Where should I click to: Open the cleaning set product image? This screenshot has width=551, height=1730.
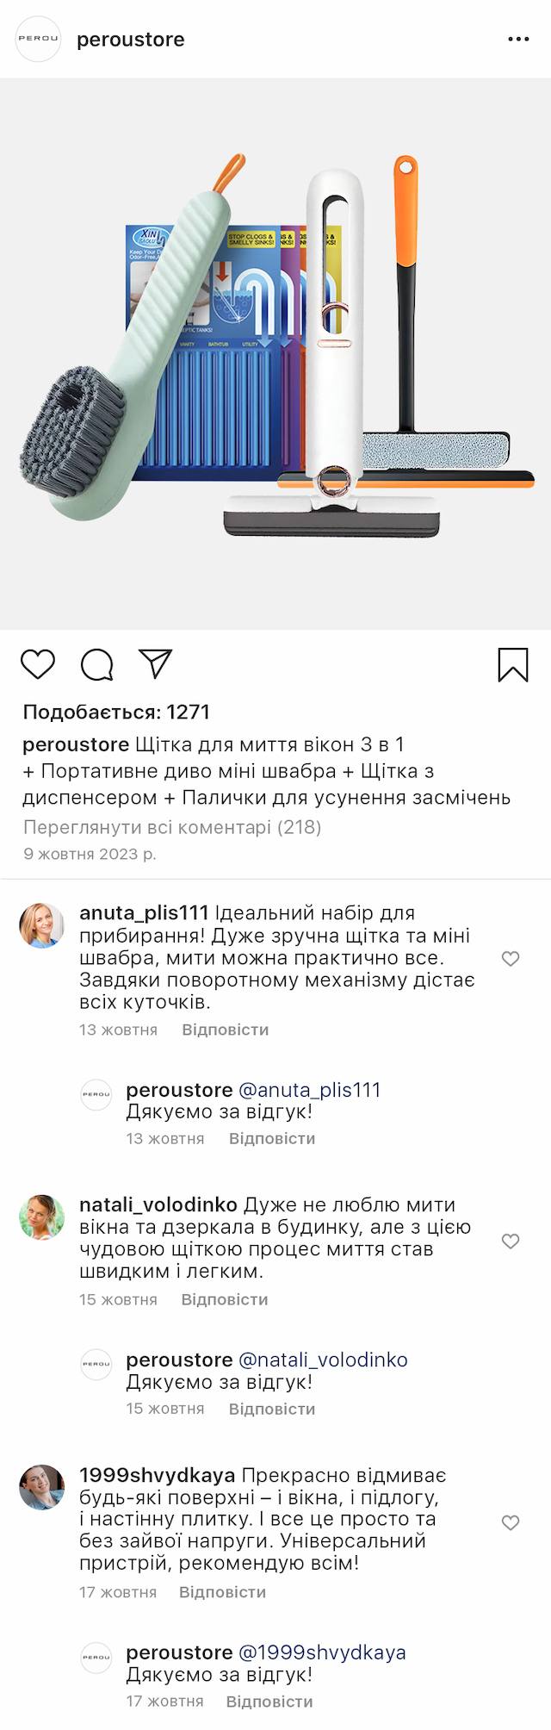click(275, 353)
